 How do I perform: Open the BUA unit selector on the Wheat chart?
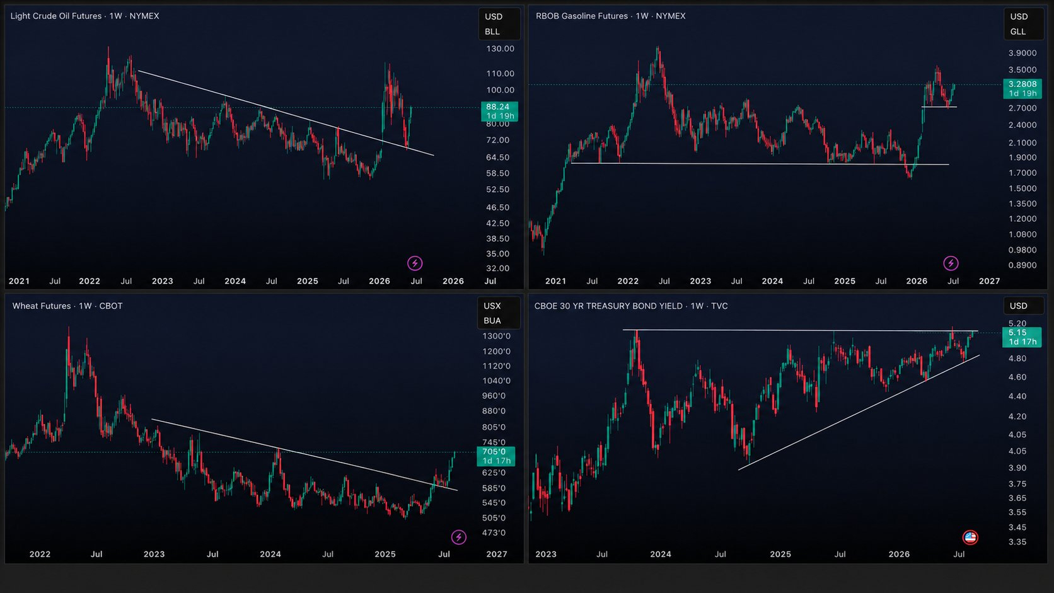pyautogui.click(x=492, y=321)
